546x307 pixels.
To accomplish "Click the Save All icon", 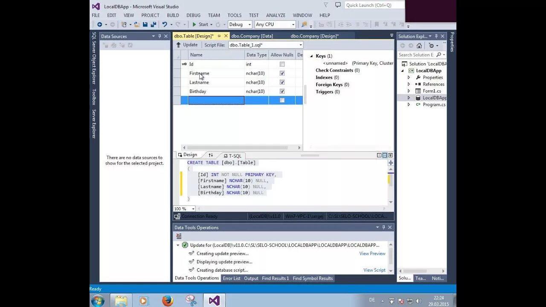I will click(153, 25).
